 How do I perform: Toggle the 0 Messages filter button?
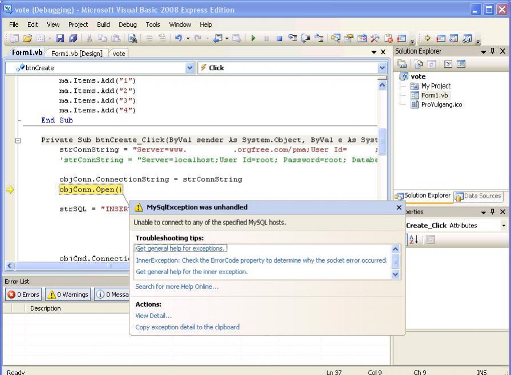click(x=112, y=295)
